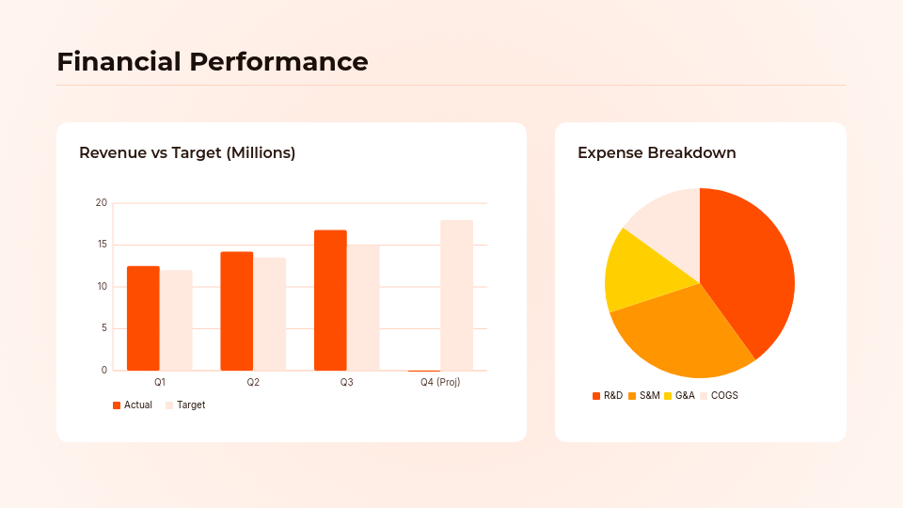Select the Q3 Target bar

tap(363, 308)
